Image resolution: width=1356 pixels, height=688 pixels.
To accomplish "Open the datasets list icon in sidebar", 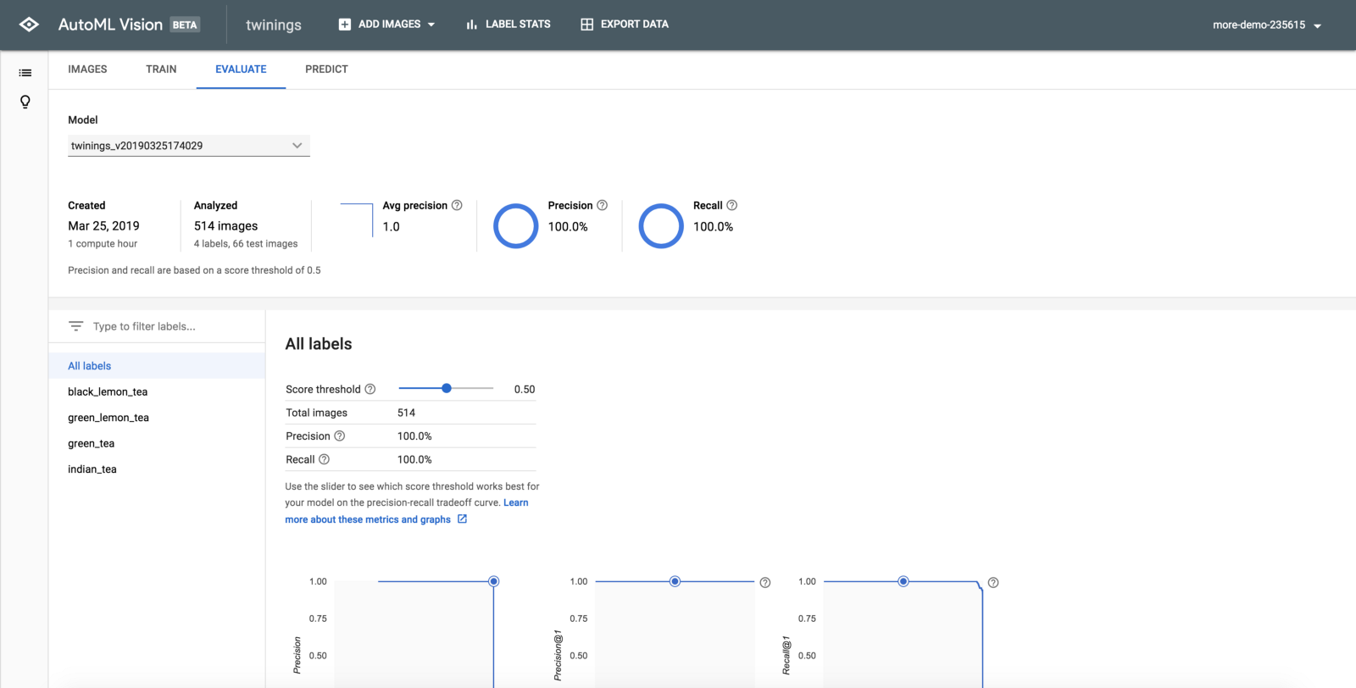I will point(25,73).
